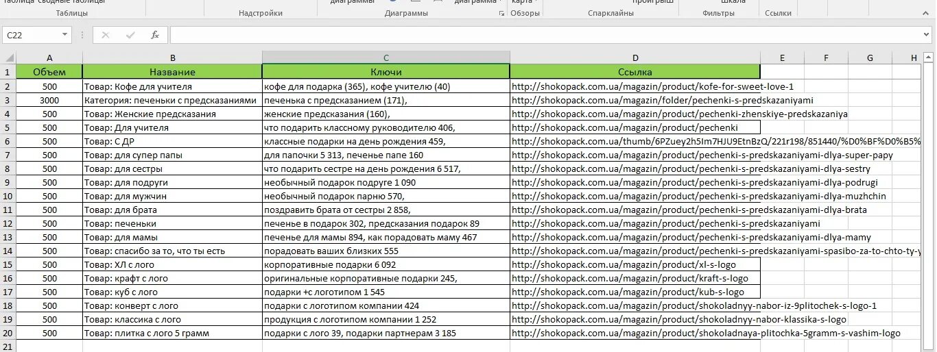937x352 pixels.
Task: Select column D header
Action: [x=635, y=58]
